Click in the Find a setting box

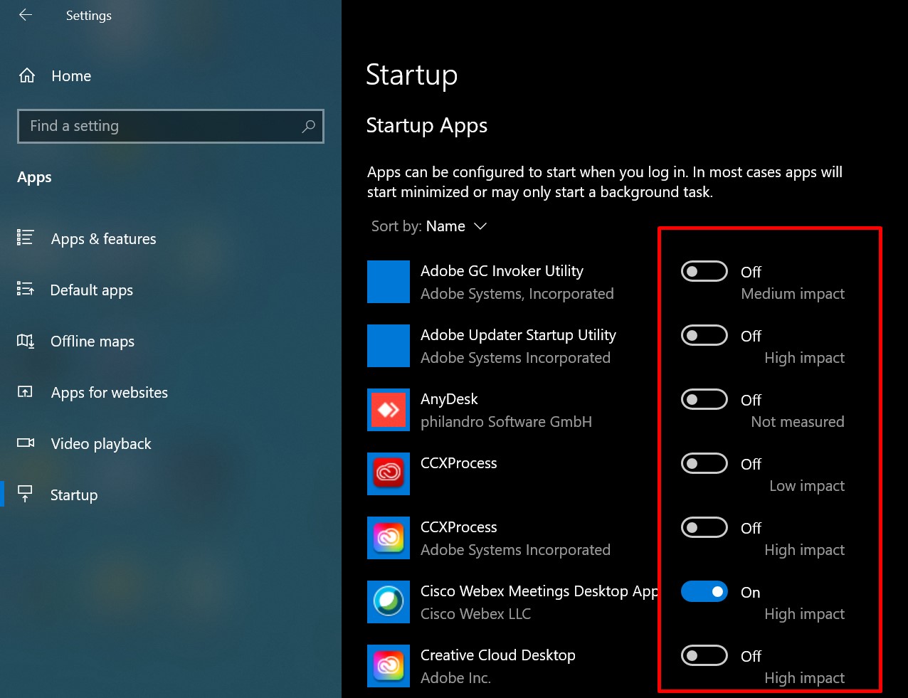pos(171,126)
